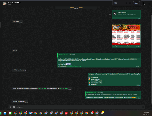Open the emoji and sticker picker
152x116 pixels.
click(x=14, y=107)
